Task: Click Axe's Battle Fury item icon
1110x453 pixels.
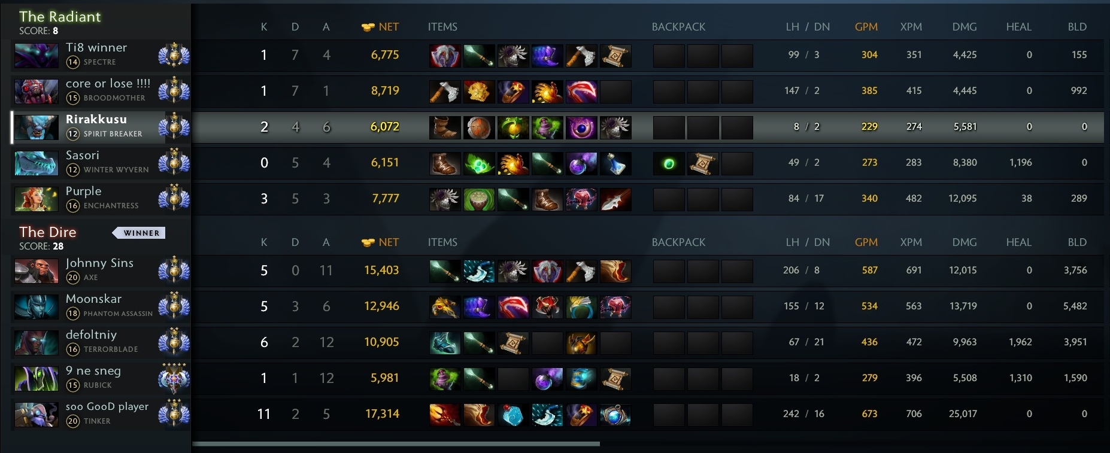Action: 581,271
